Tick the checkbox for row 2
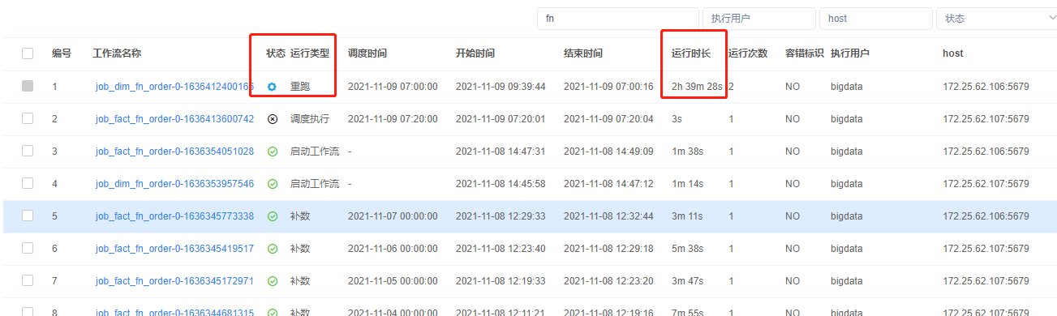Viewport: 1057px width, 316px height. point(28,118)
